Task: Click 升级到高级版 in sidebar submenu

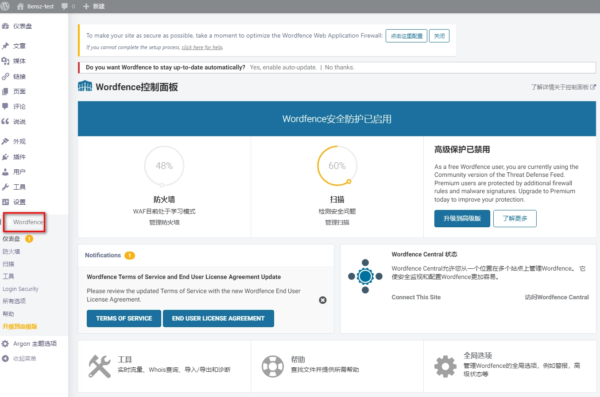Action: pyautogui.click(x=20, y=326)
